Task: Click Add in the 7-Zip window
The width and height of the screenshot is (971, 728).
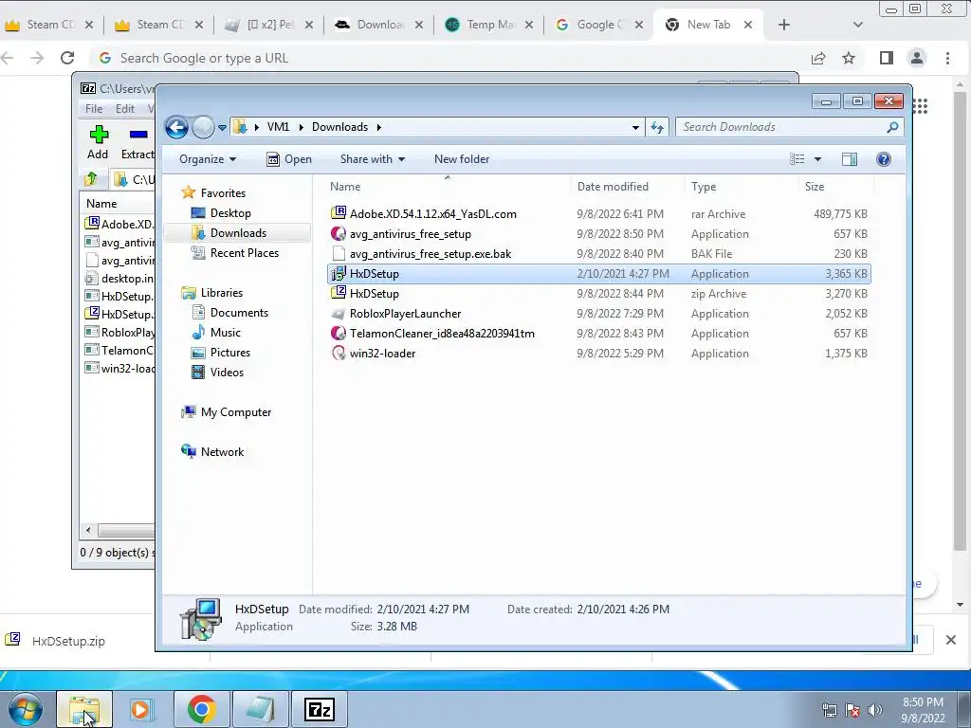Action: click(98, 142)
